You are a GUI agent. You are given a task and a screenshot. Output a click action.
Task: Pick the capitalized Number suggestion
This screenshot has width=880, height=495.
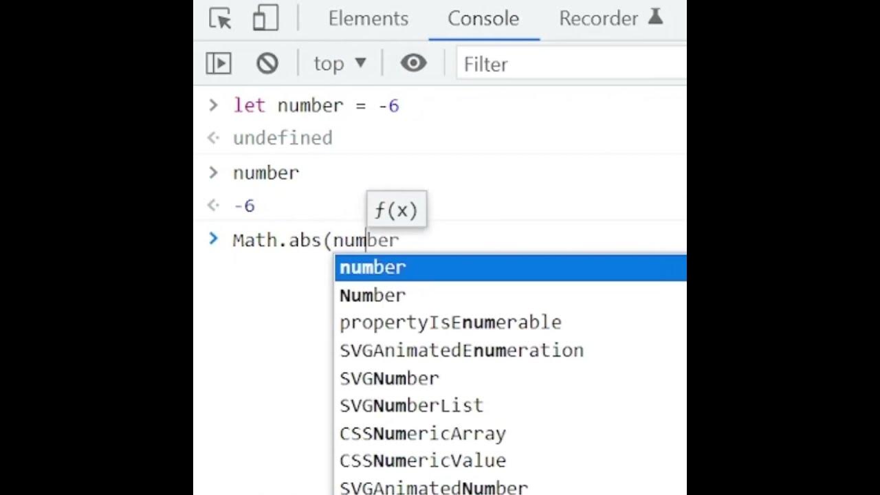pos(373,295)
